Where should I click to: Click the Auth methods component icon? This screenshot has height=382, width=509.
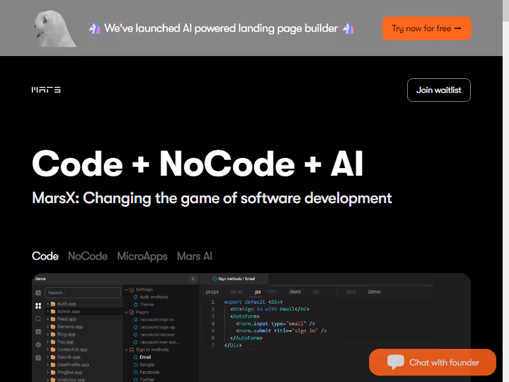coord(136,297)
